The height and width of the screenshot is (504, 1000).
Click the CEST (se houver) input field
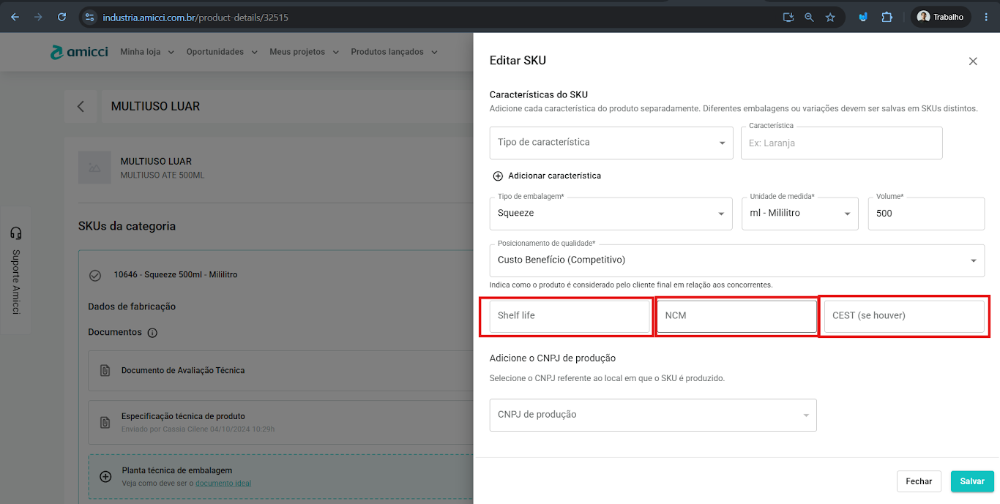pos(904,316)
